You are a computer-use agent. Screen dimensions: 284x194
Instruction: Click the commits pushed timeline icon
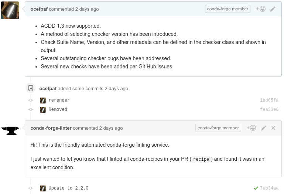click(31, 88)
